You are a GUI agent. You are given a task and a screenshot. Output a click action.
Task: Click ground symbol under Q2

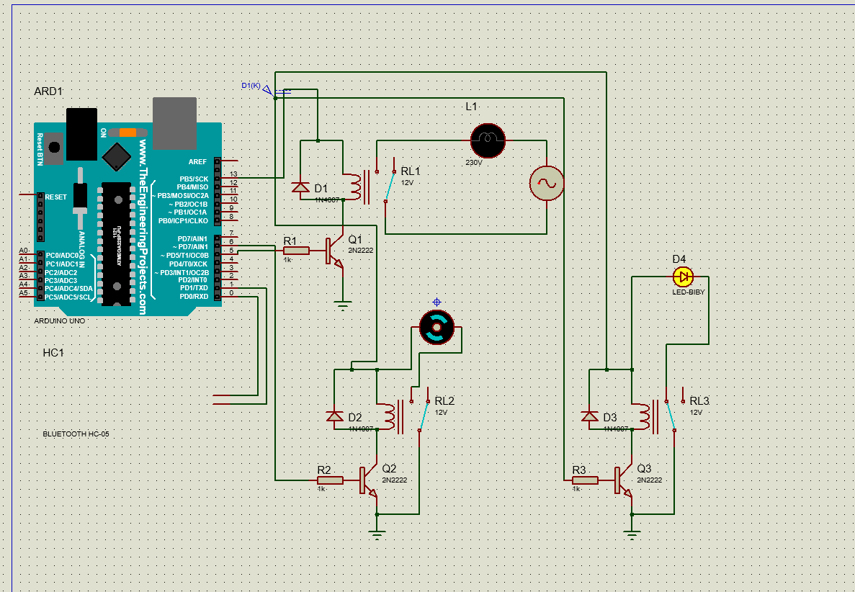[x=377, y=535]
